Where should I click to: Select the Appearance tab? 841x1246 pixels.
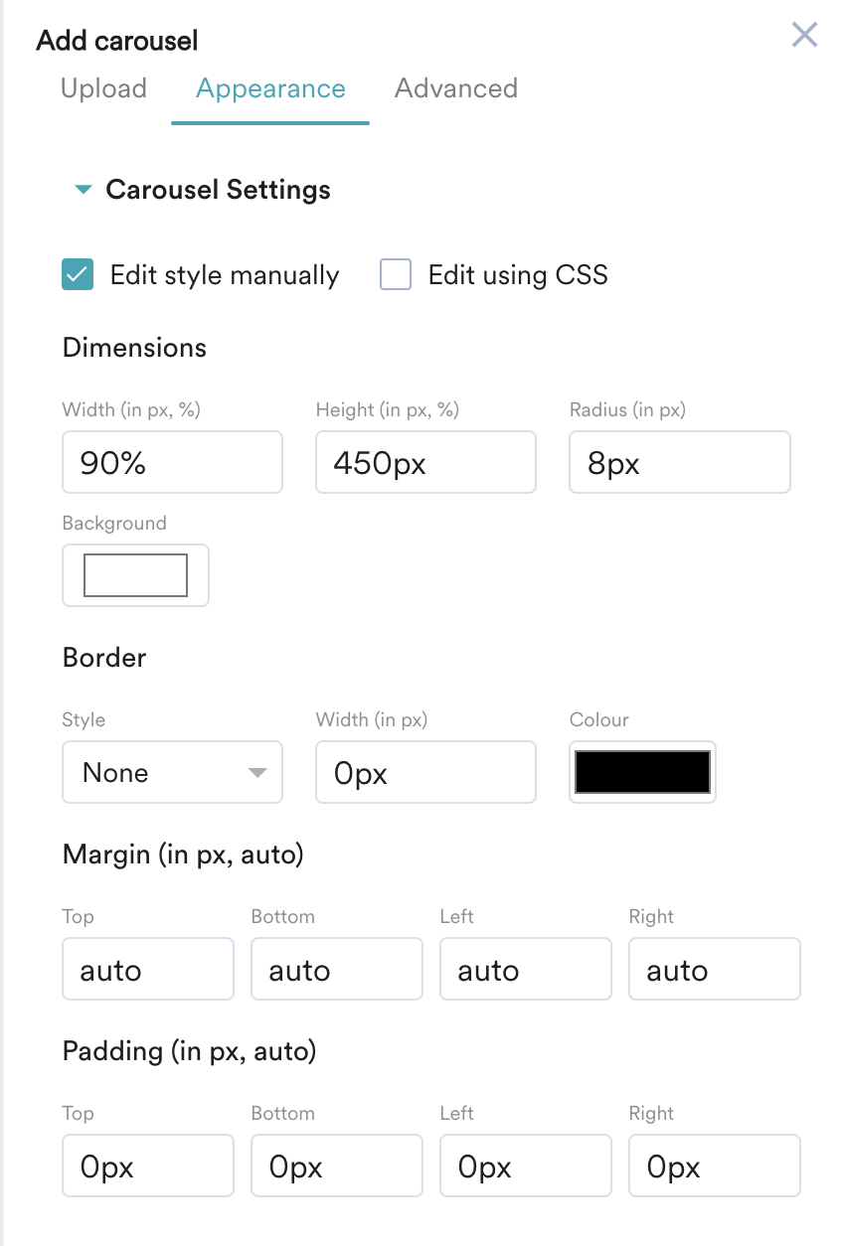(270, 88)
